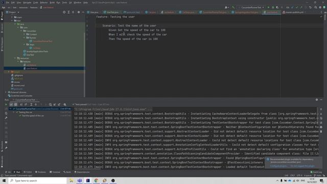Open Microsoft Teams from taskbar

pyautogui.click(x=80, y=180)
